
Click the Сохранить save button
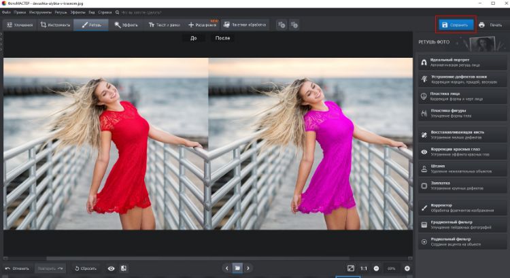tap(456, 25)
